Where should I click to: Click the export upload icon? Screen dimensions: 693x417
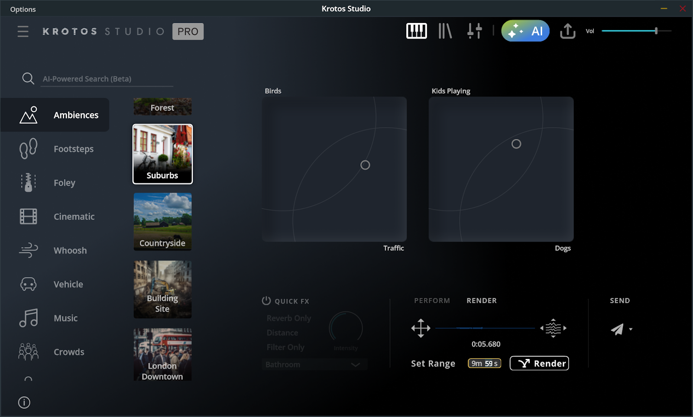(x=567, y=31)
